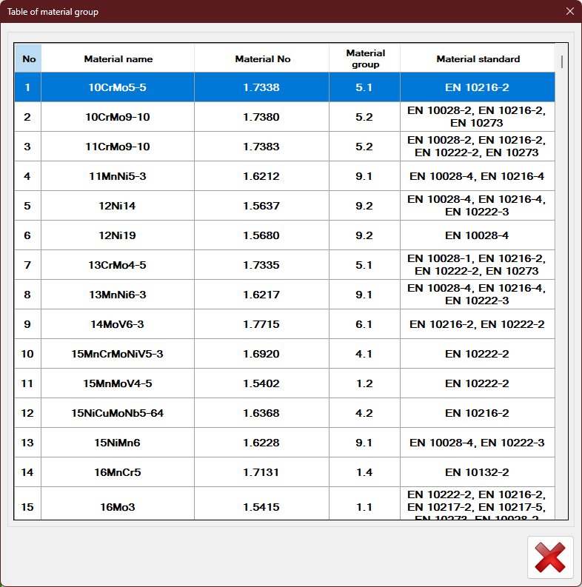The image size is (582, 587).
Task: Click the 16Mo3 material name cell
Action: 118,506
